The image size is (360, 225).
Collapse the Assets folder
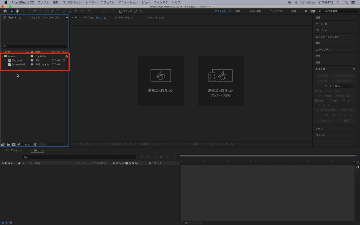pyautogui.click(x=2, y=56)
